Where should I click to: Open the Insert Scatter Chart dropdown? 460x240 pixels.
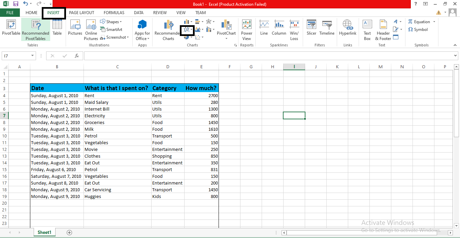[x=199, y=37]
